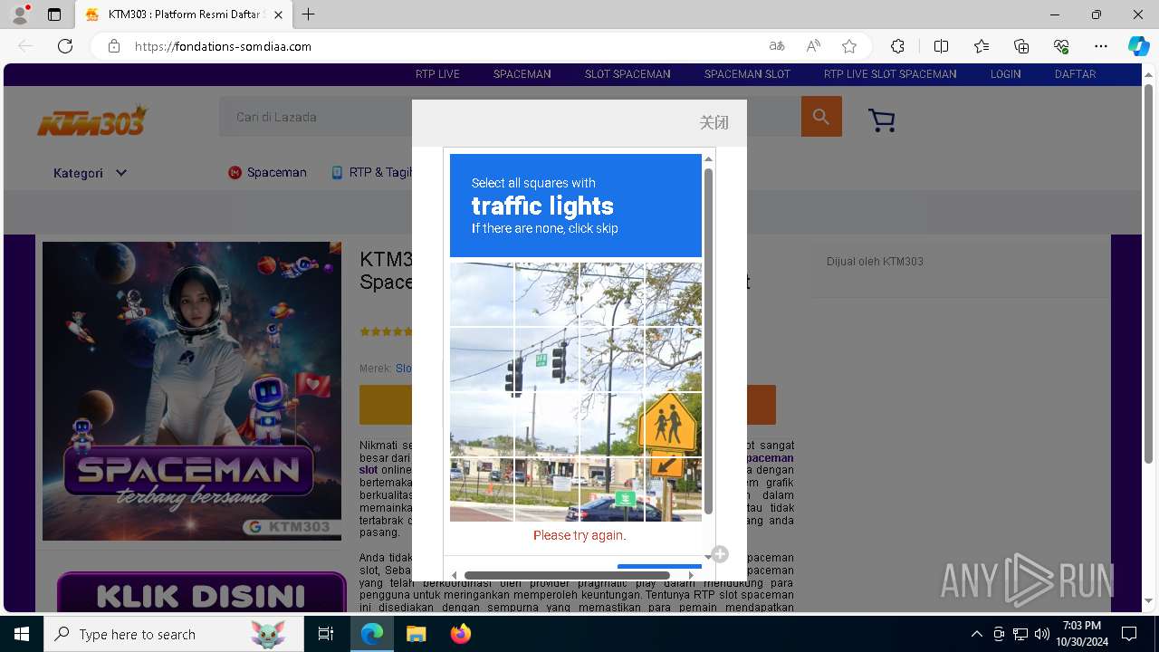
Task: Toggle the split screen icon
Action: click(x=941, y=46)
